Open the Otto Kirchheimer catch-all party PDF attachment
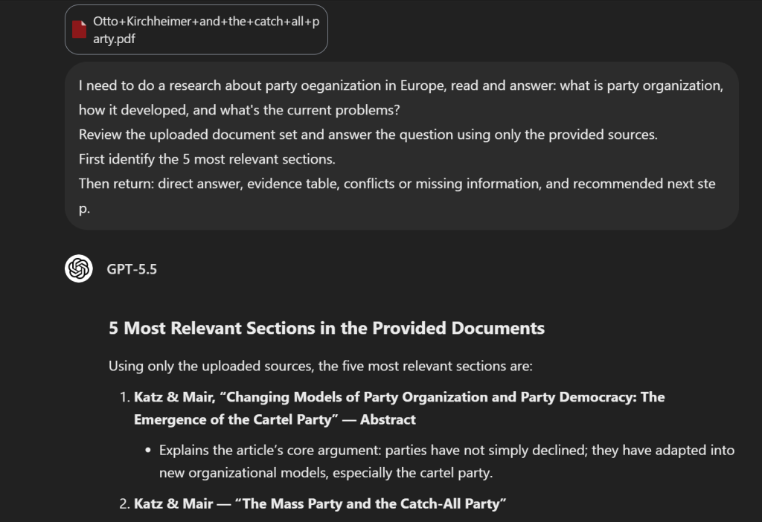Image resolution: width=762 pixels, height=522 pixels. [196, 30]
